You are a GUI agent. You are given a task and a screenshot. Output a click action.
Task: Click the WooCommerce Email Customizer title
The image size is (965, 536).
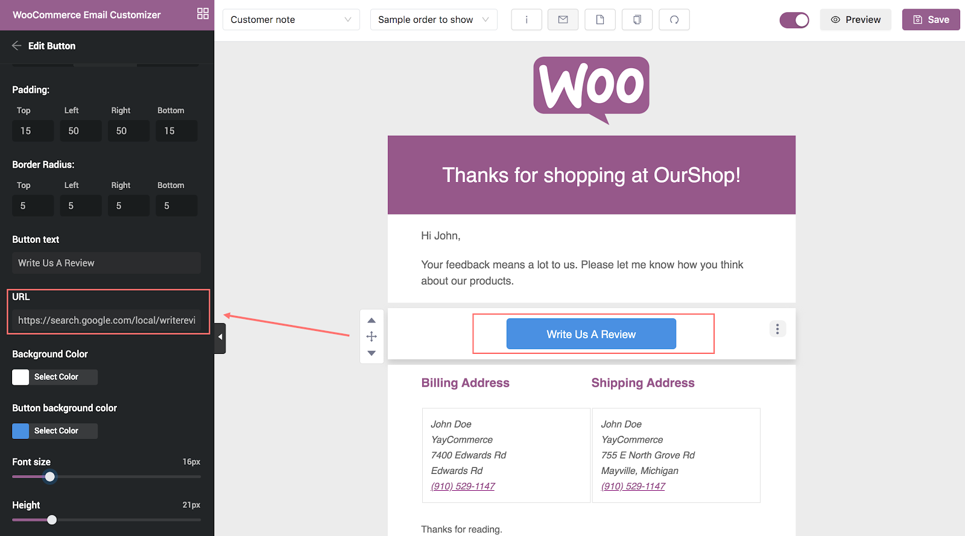click(x=87, y=15)
